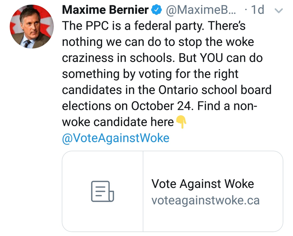Visit the voteagainstwoke.ca domain link
293x236 pixels.
[x=205, y=200]
